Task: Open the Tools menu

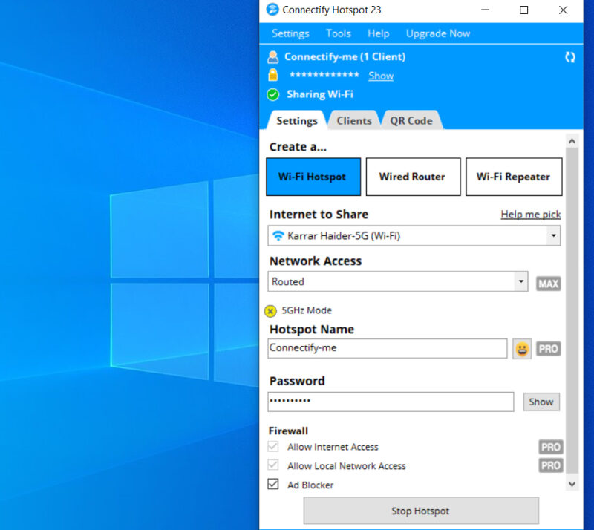Action: tap(338, 33)
